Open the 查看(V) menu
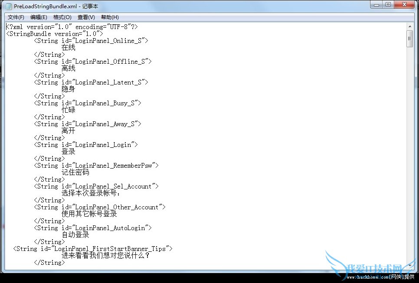The image size is (419, 283). pos(86,17)
